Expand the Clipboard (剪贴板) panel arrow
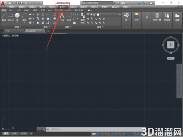This screenshot has height=137, width=183. point(167,27)
